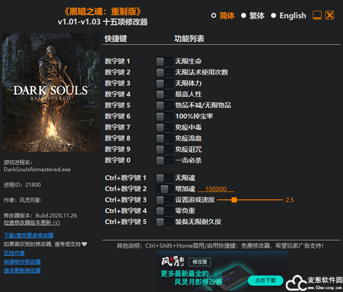Toggle 无限生命 infinite health switch
Image resolution: width=343 pixels, height=292 pixels.
coord(164,61)
